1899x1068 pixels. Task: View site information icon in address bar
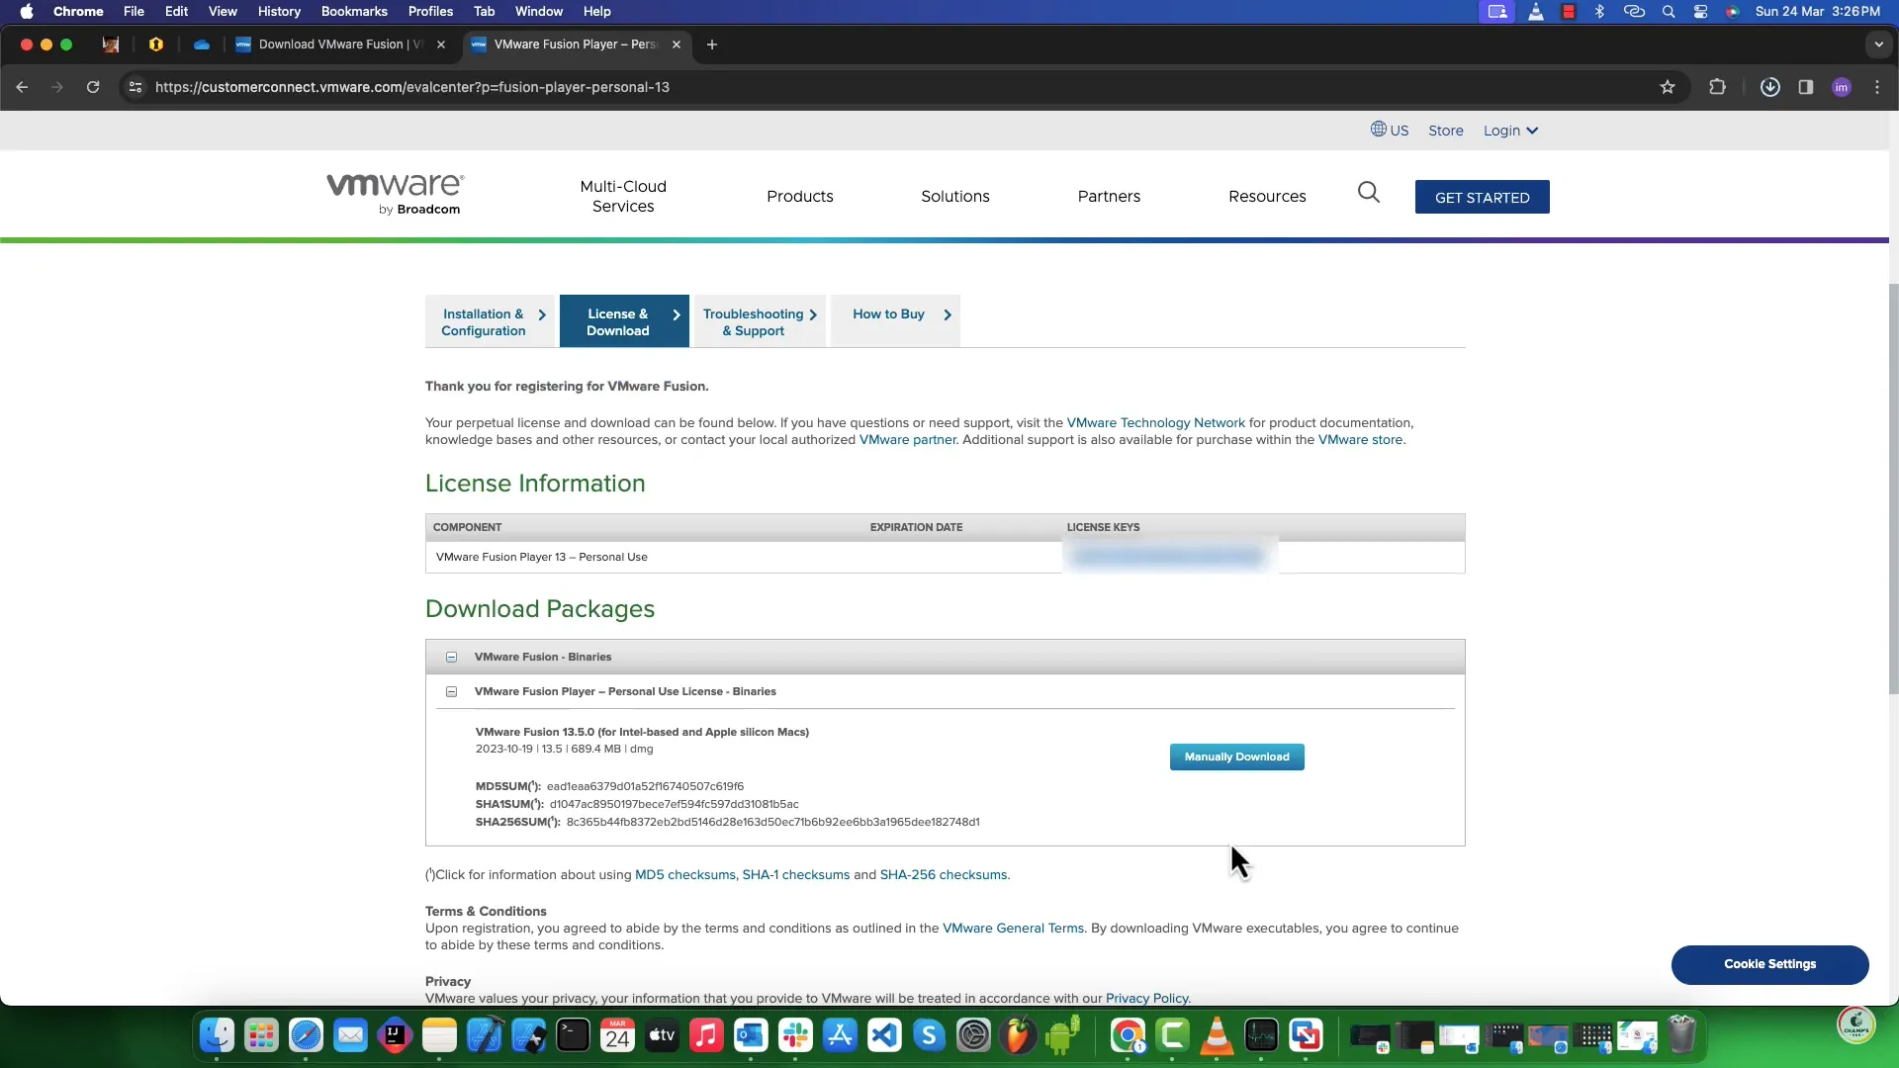coord(136,87)
